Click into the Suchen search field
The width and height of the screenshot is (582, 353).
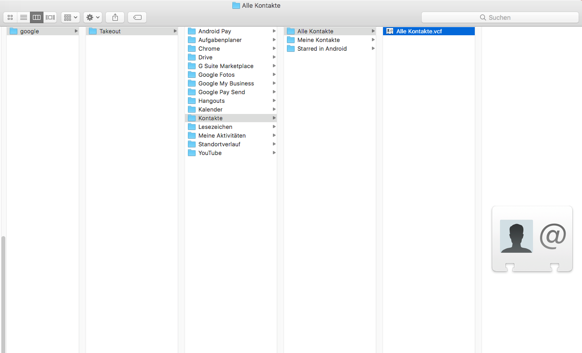point(500,17)
